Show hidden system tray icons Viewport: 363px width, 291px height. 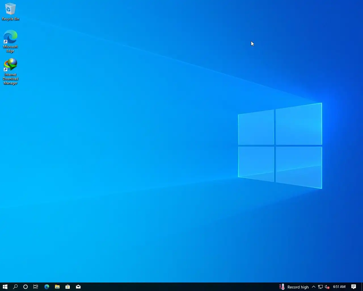(314, 287)
